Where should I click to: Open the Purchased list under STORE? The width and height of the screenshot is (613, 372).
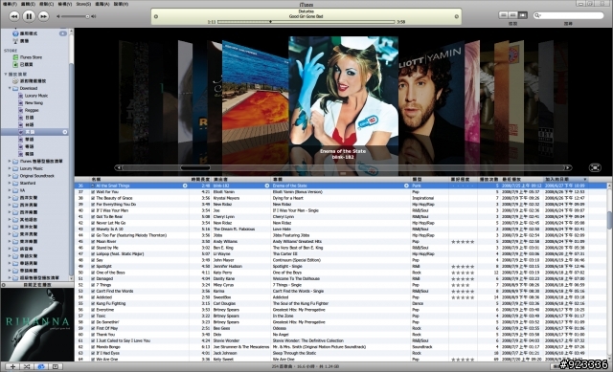click(x=26, y=64)
